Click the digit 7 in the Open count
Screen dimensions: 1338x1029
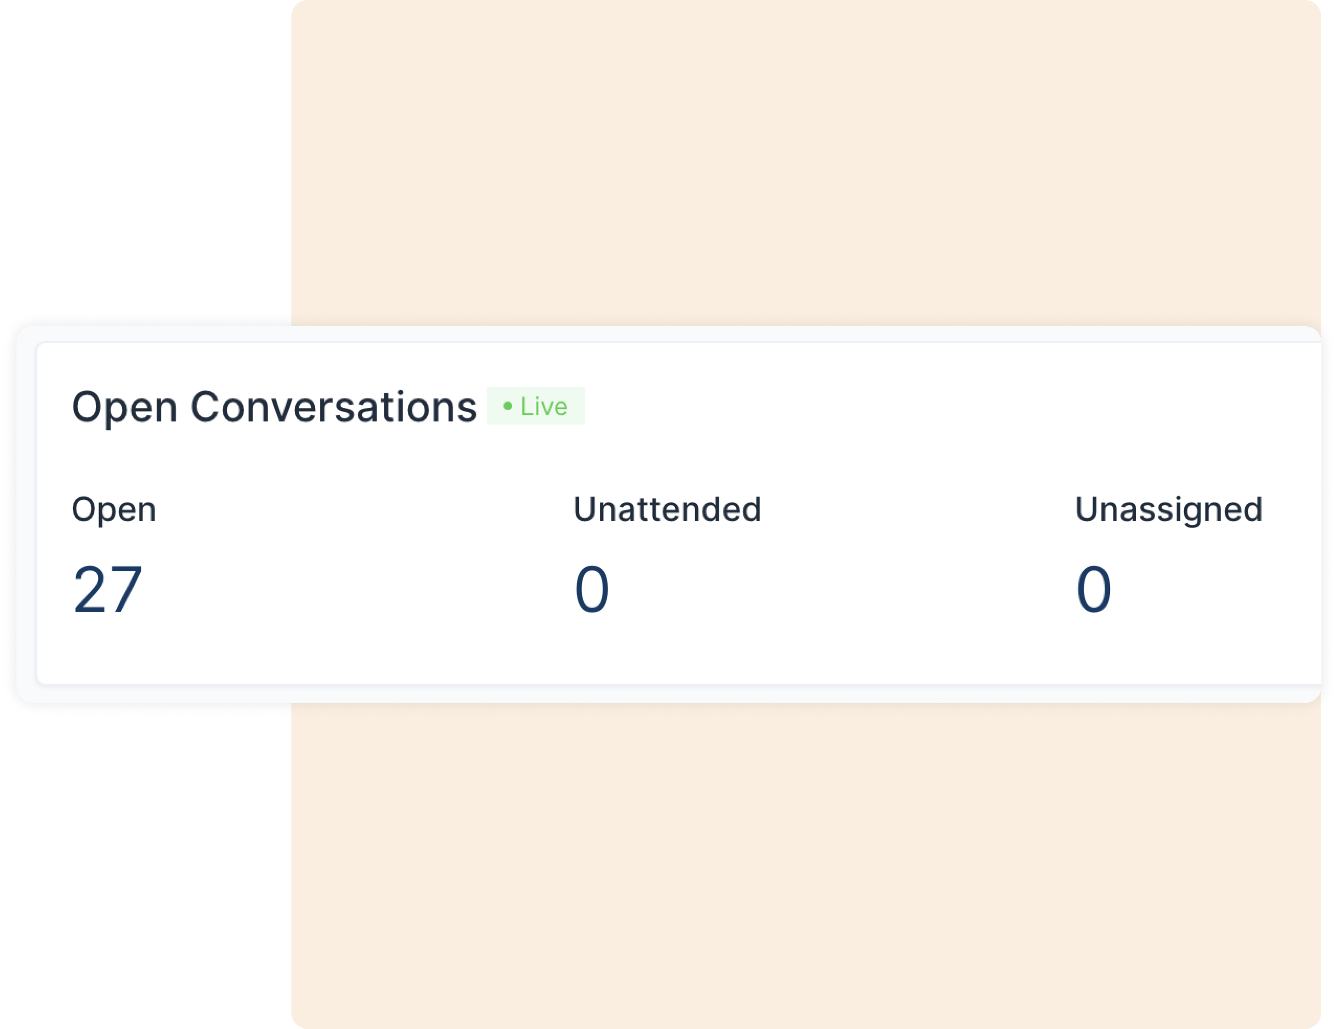126,589
